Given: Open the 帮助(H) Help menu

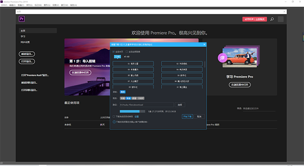Looking at the screenshot, I should point(73,5).
